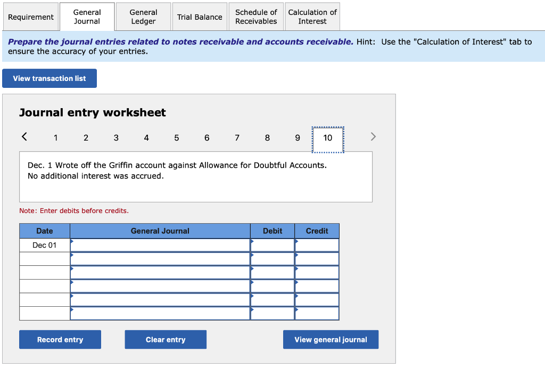545x368 pixels.
Task: Click the View transaction list button
Action: pos(49,78)
